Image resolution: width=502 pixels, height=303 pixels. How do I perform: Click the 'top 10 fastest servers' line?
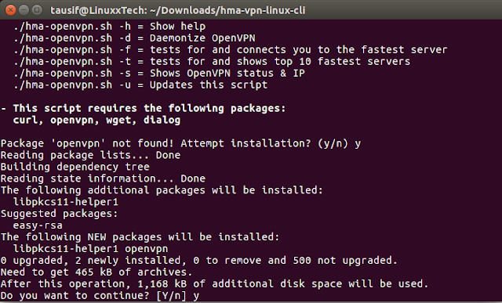tap(212, 61)
